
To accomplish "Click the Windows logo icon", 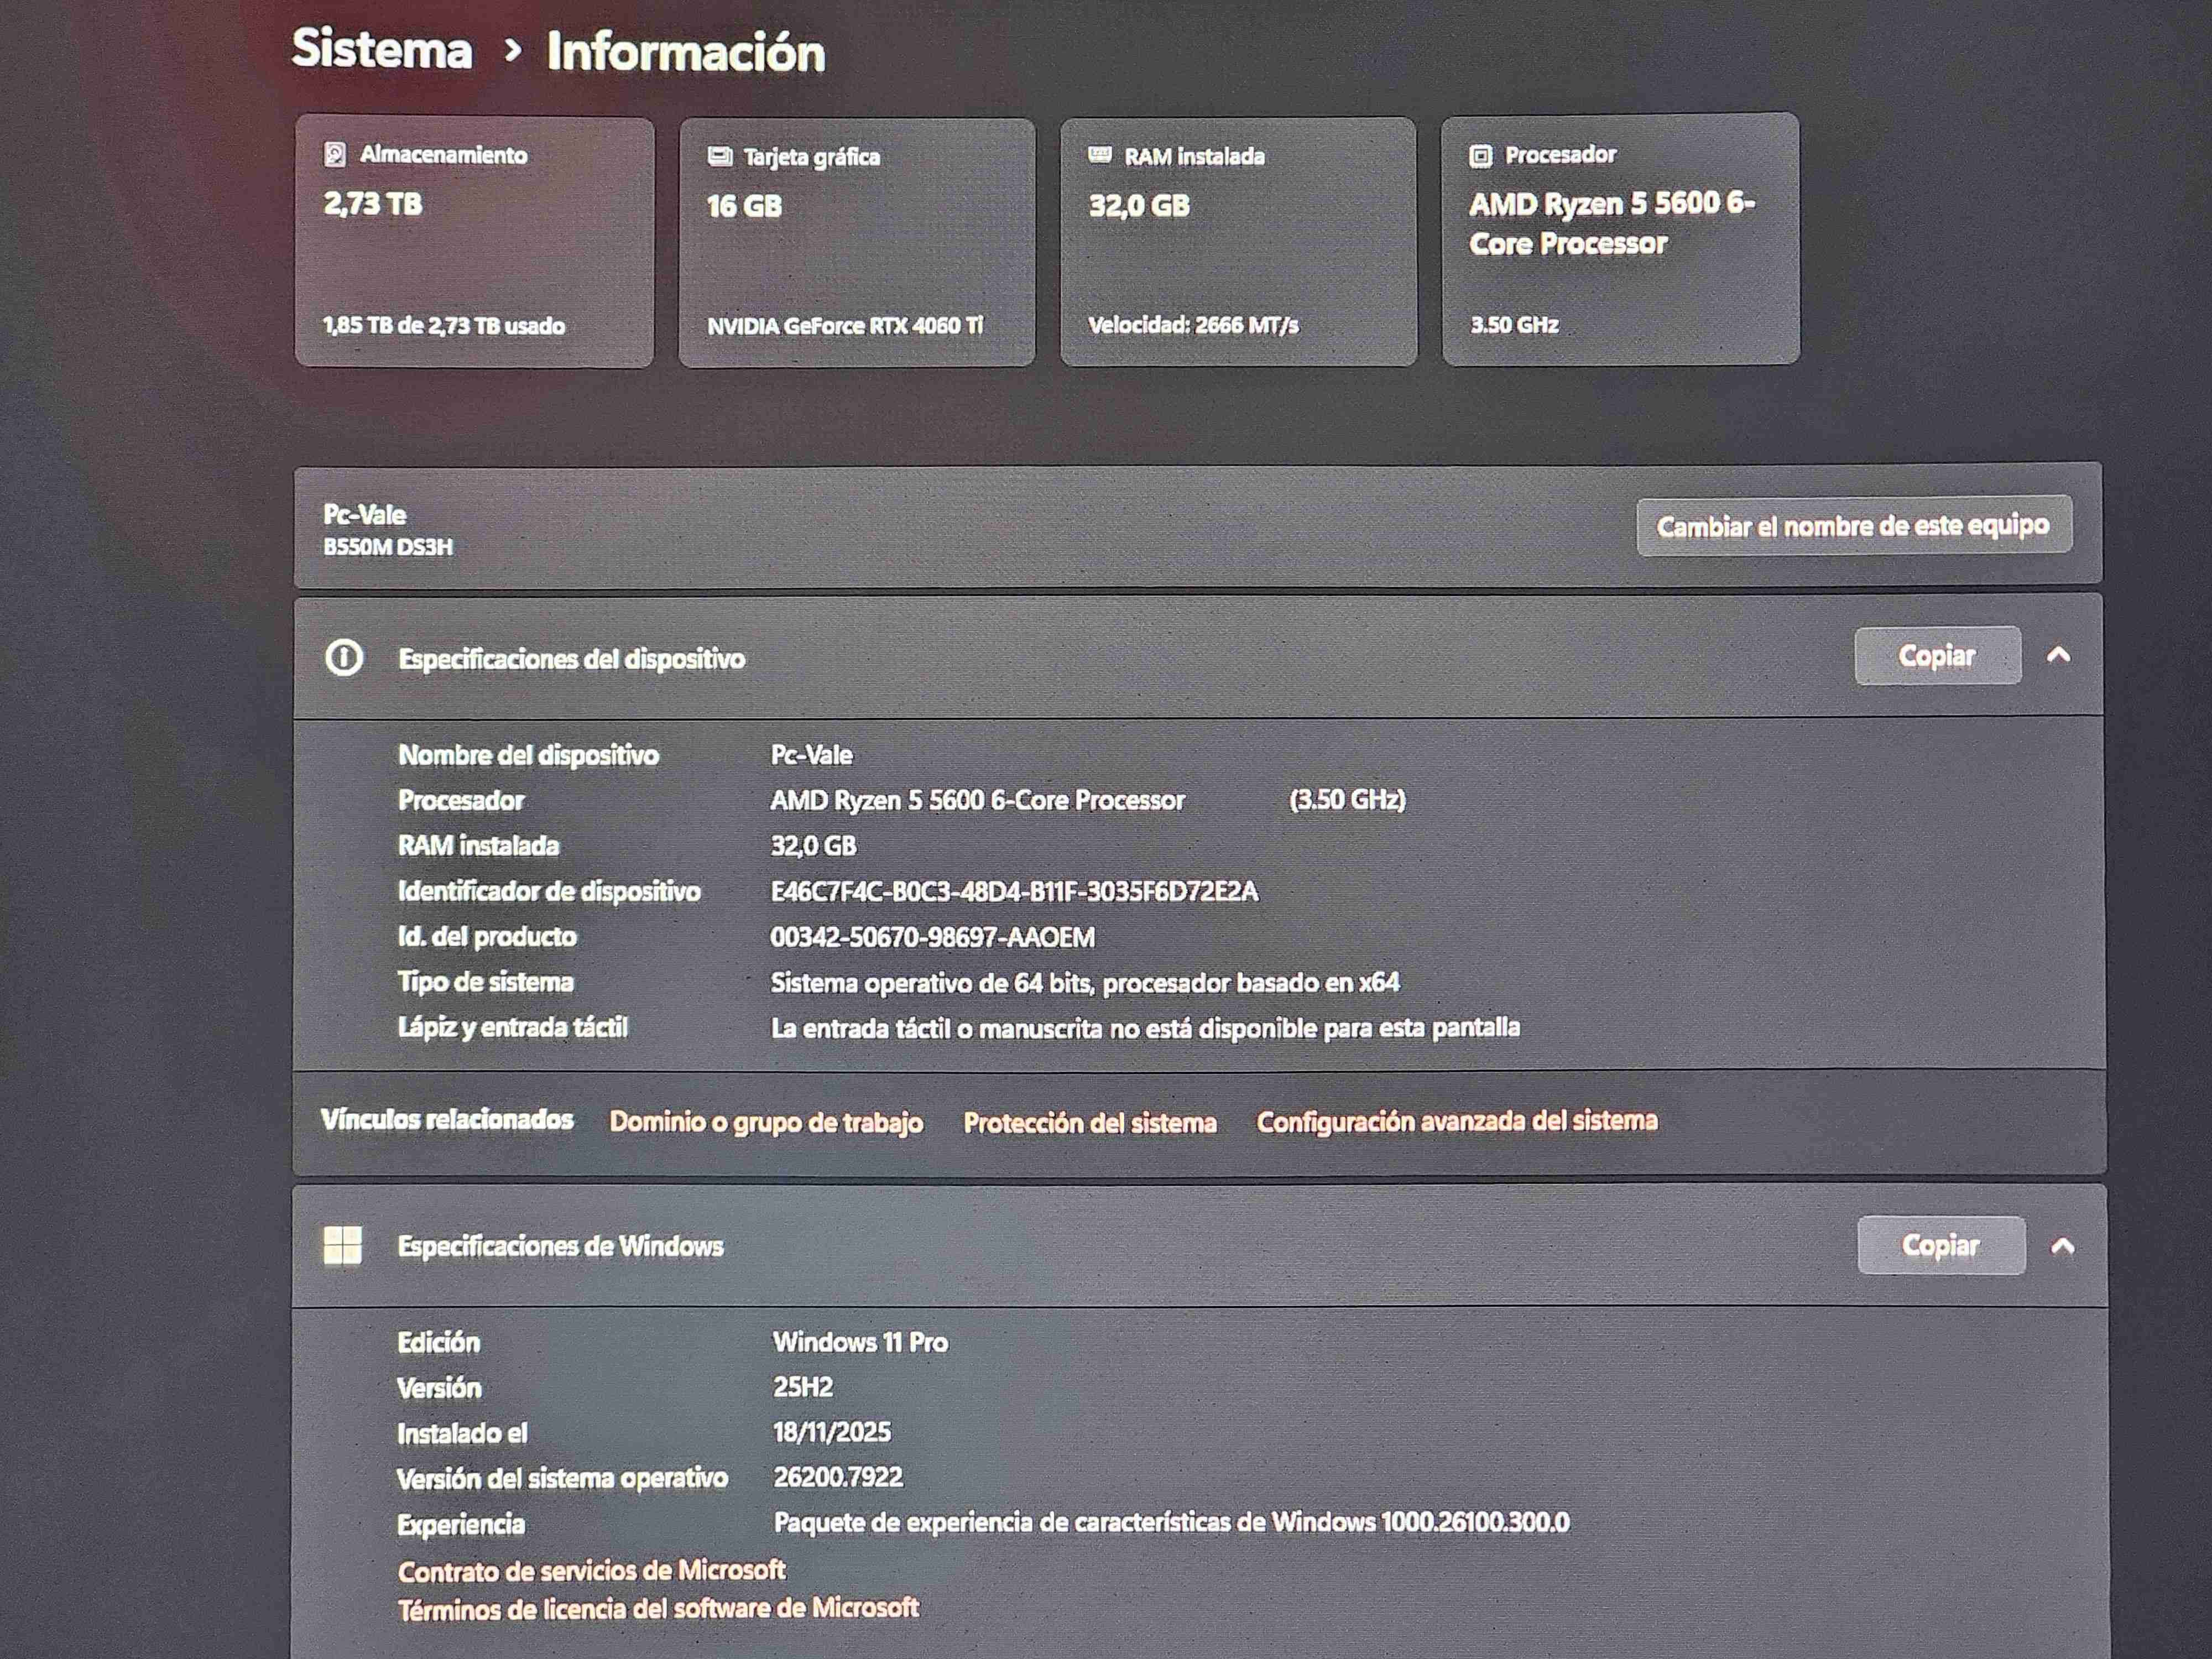I will coord(343,1245).
